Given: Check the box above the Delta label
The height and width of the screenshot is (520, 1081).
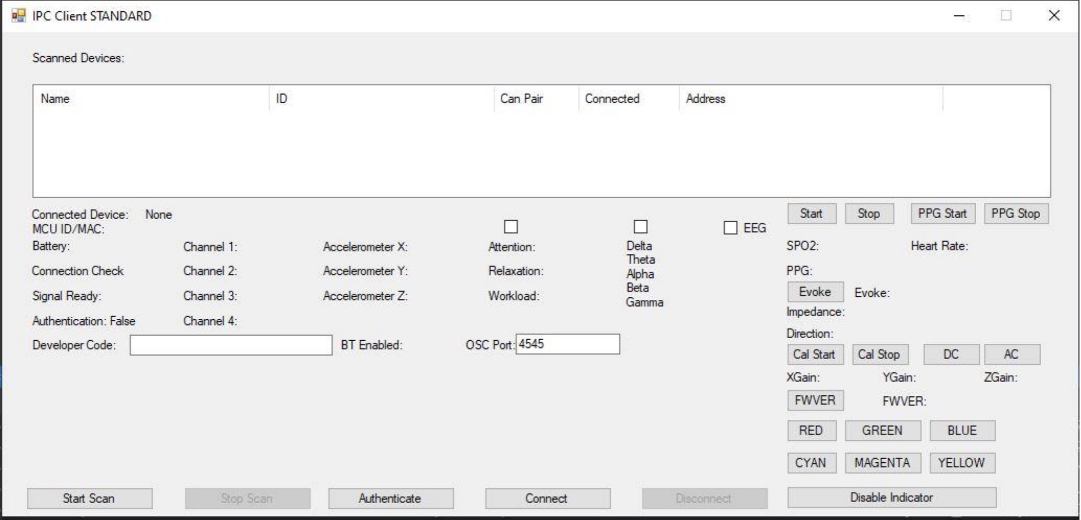Looking at the screenshot, I should click(641, 227).
